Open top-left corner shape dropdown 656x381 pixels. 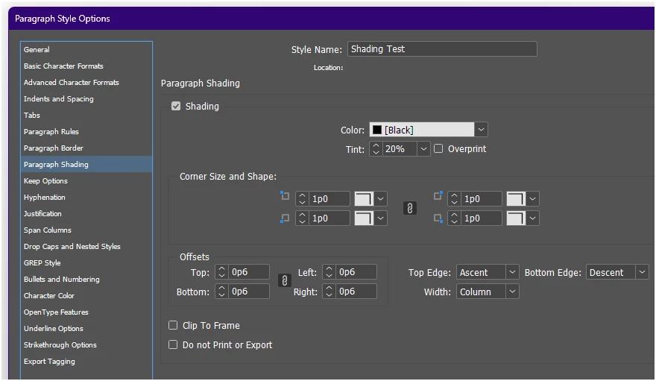[380, 198]
